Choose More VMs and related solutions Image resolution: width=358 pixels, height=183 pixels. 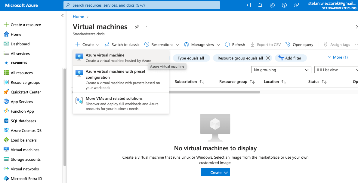point(114,98)
